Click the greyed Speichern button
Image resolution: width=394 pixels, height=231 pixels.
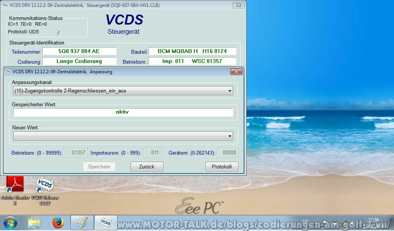(x=99, y=167)
